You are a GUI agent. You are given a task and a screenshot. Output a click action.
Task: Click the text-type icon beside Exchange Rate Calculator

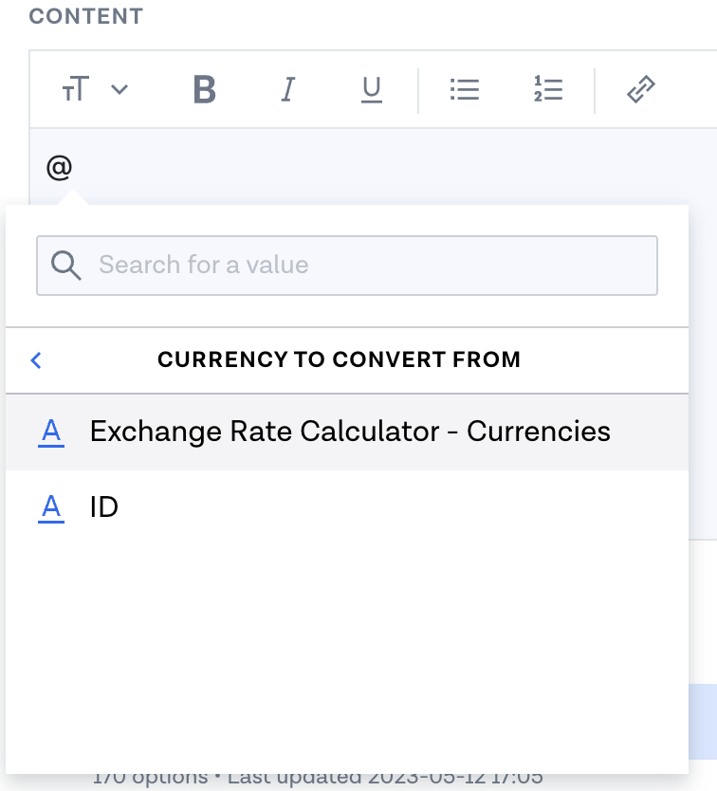pyautogui.click(x=51, y=432)
